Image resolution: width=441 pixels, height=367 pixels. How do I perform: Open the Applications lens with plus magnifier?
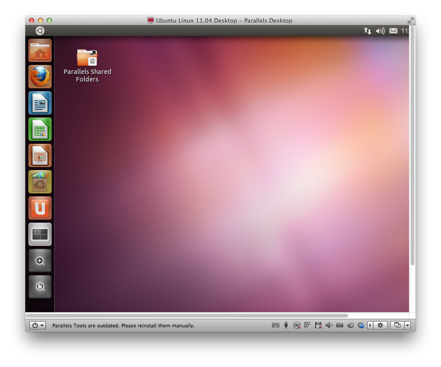(x=40, y=261)
